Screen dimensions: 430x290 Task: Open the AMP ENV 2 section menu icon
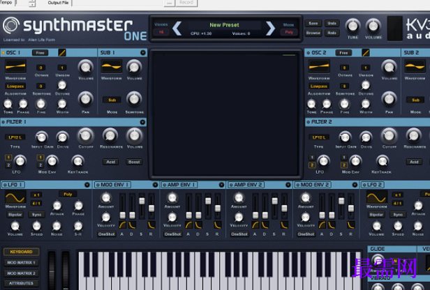pos(288,185)
